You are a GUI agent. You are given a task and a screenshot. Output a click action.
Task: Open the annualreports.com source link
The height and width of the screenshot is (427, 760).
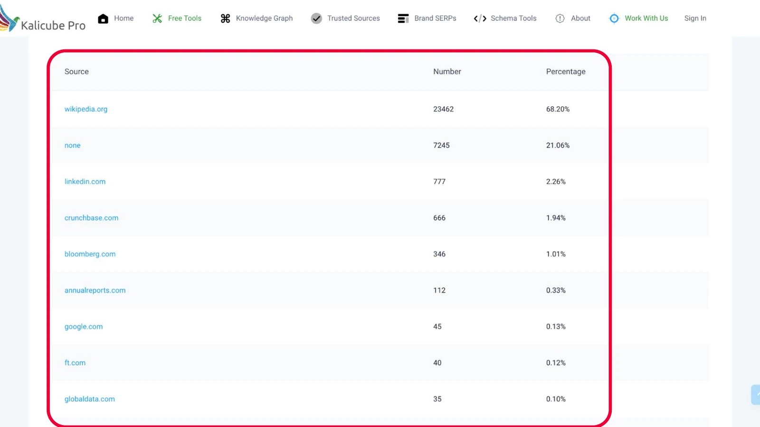(95, 290)
